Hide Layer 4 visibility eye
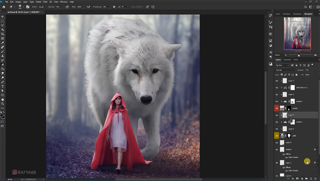This screenshot has height=181, width=320. click(x=277, y=81)
